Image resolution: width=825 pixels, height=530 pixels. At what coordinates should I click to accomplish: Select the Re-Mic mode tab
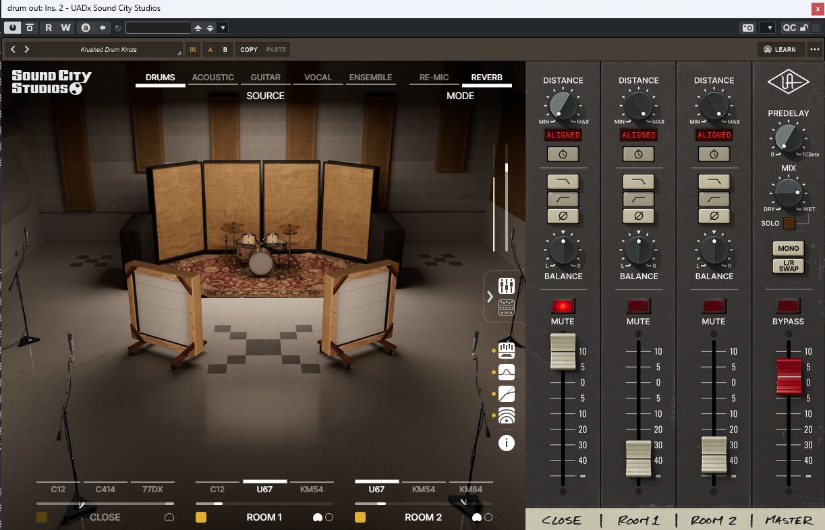(434, 78)
